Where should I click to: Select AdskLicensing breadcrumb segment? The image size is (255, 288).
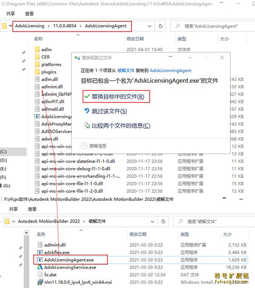(x=30, y=26)
